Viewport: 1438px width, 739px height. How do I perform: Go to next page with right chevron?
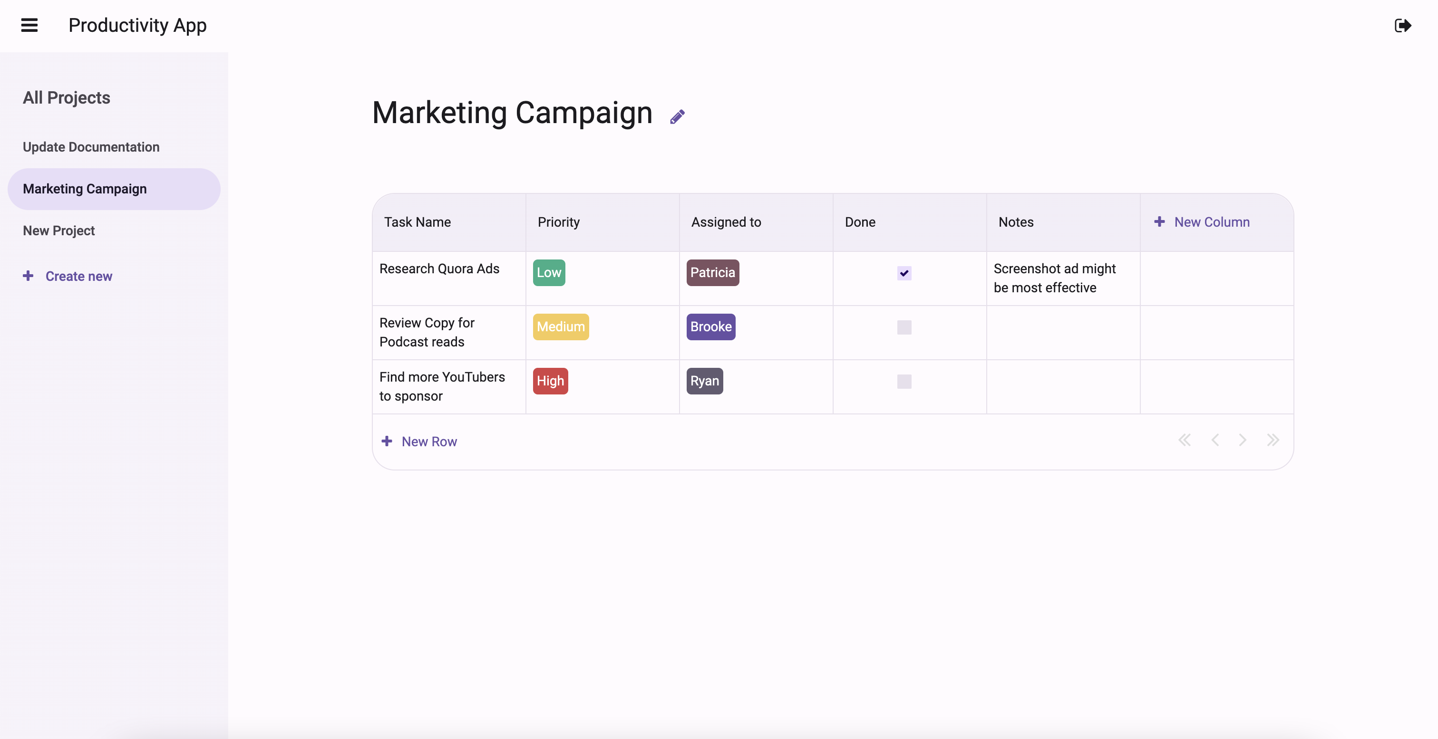[1242, 440]
